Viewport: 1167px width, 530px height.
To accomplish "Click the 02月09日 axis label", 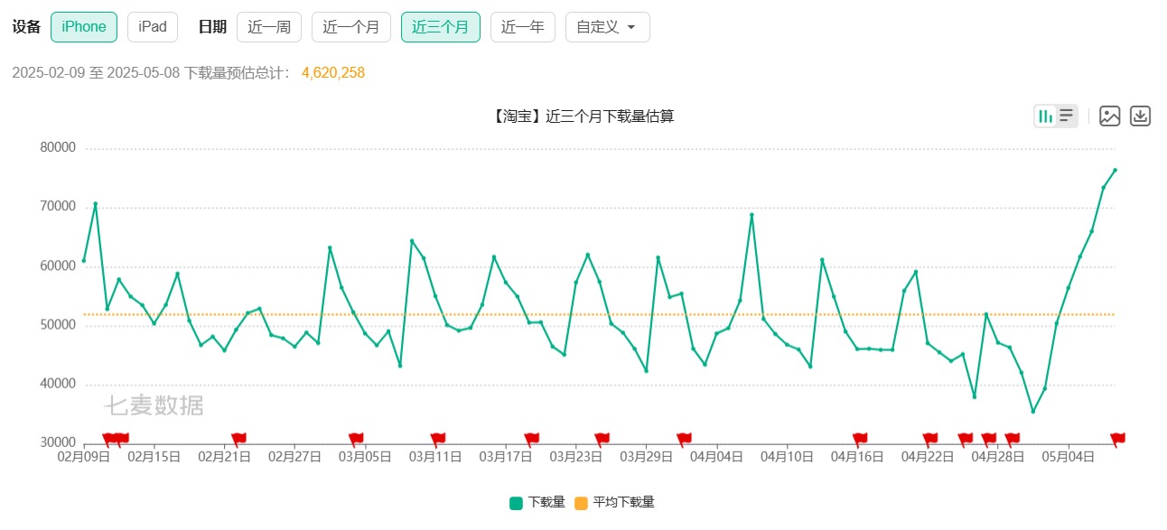I will [x=84, y=457].
